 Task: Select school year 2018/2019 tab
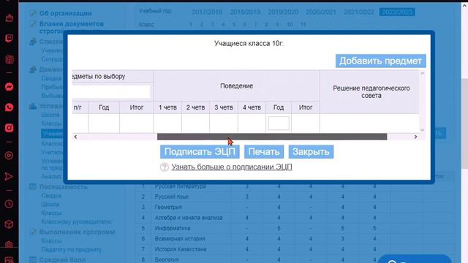pos(245,12)
